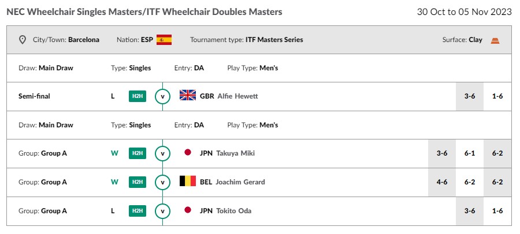The height and width of the screenshot is (234, 520).
Task: Click the circled v icon in Semi-final row
Action: pyautogui.click(x=162, y=96)
